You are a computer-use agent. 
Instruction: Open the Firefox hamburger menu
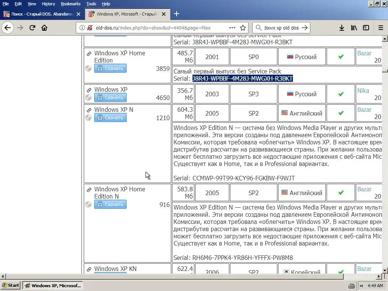(381, 28)
